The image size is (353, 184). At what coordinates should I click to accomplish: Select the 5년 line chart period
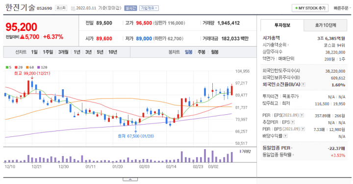(100, 52)
